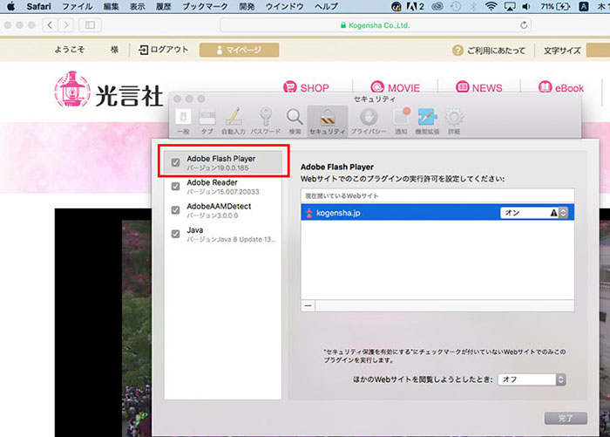Click the Bluetooth status icon
Screen dimensions: 610x437
(x=473, y=6)
